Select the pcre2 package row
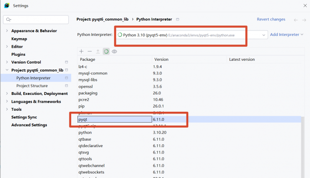The height and width of the screenshot is (178, 310). point(189,99)
